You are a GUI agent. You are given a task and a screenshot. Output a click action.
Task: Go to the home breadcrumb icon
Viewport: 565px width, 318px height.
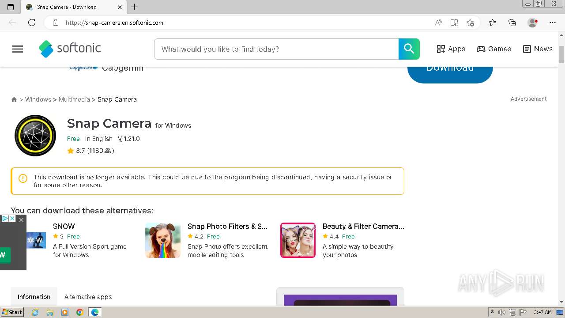pos(14,100)
